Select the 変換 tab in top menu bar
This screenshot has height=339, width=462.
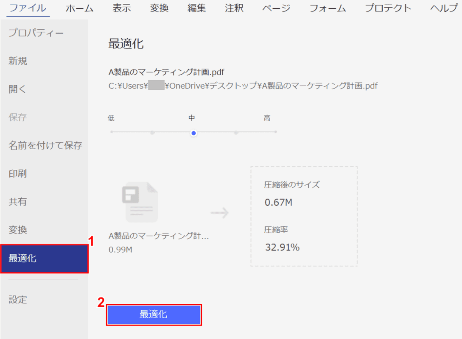159,8
